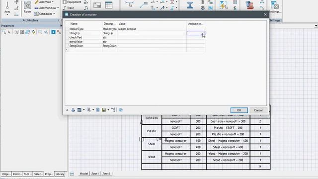
Task: Open the Add Wall dropdown arrow
Action: [x=53, y=2]
